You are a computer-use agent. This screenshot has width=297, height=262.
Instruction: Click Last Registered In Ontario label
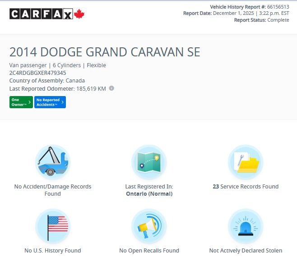pos(149,190)
